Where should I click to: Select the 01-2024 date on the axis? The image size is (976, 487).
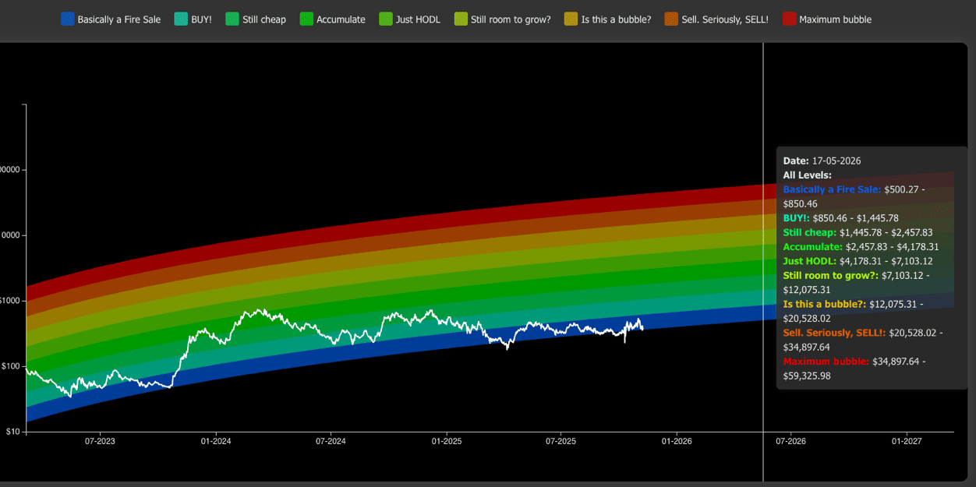tap(215, 442)
